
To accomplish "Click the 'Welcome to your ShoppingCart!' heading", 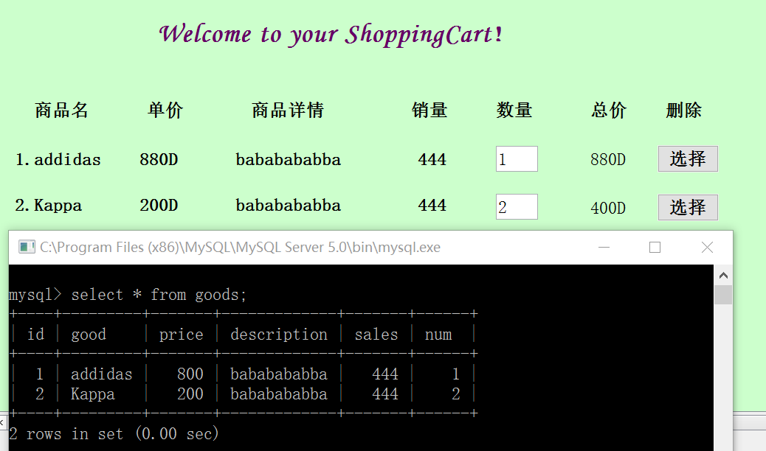I will 331,35.
